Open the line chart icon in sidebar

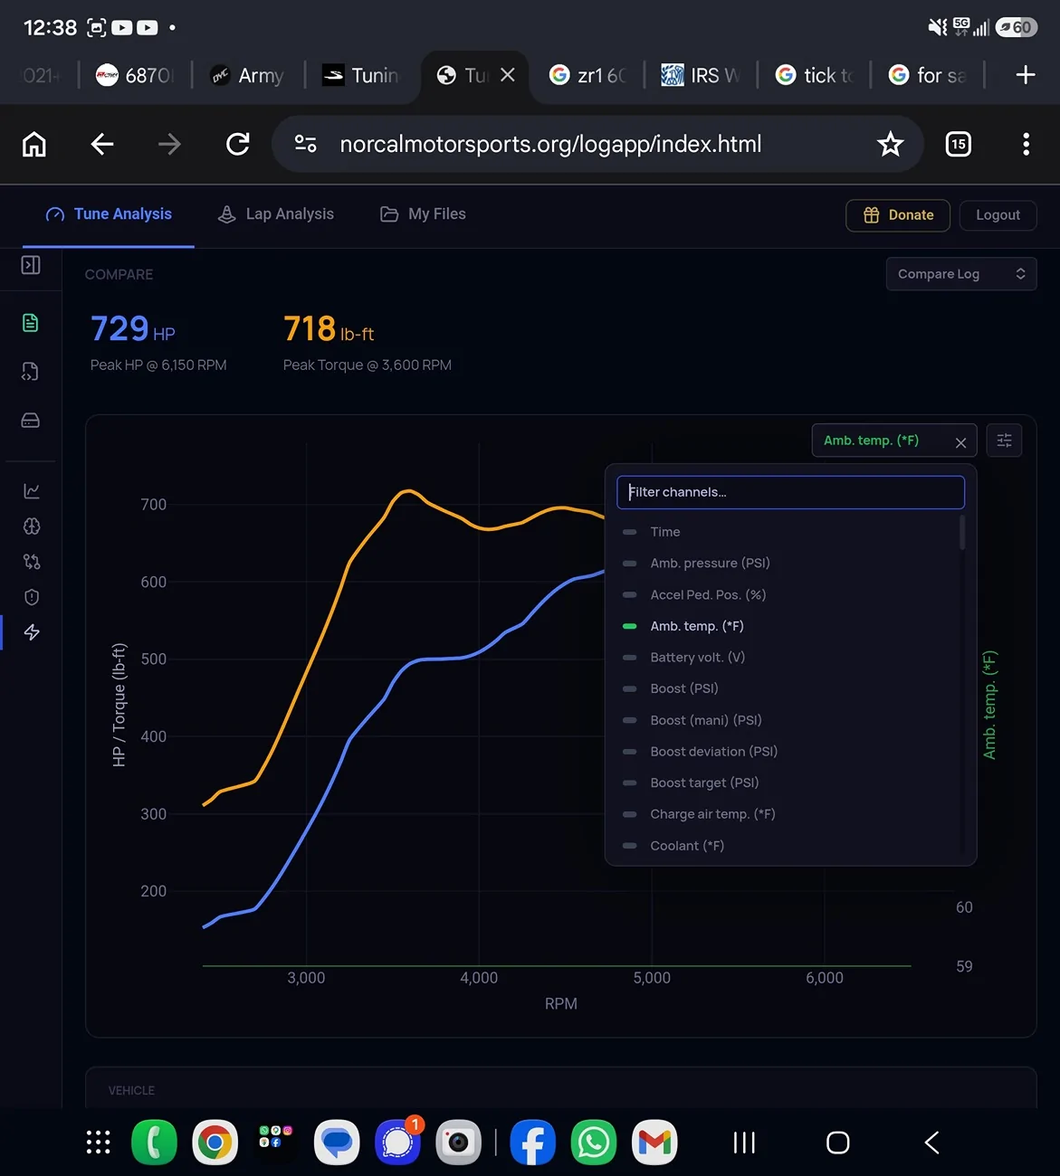point(32,491)
